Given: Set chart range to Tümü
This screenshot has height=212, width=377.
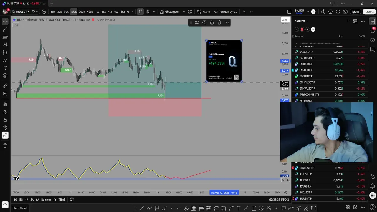Looking at the screenshot, I should tap(62, 200).
